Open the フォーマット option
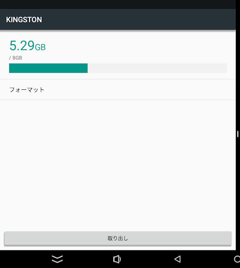 (x=118, y=90)
